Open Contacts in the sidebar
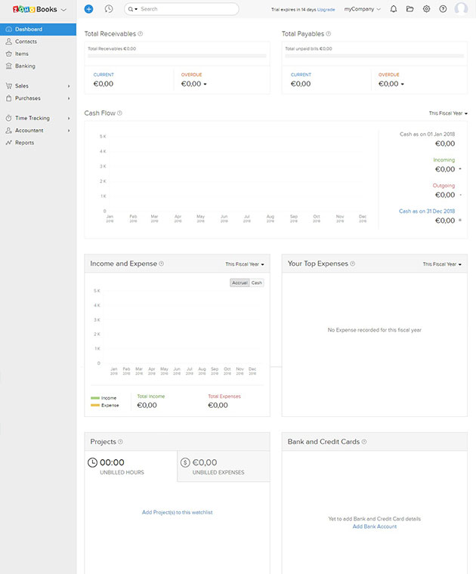 tap(26, 42)
